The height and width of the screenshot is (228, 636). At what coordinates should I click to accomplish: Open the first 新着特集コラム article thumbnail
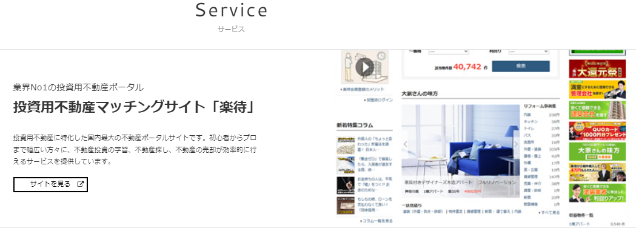coord(346,146)
